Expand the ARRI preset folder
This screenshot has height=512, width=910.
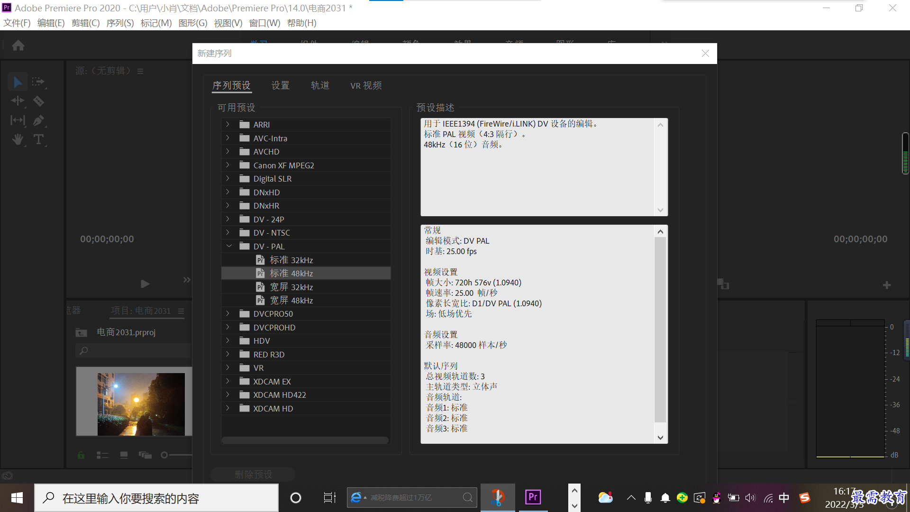(x=228, y=125)
